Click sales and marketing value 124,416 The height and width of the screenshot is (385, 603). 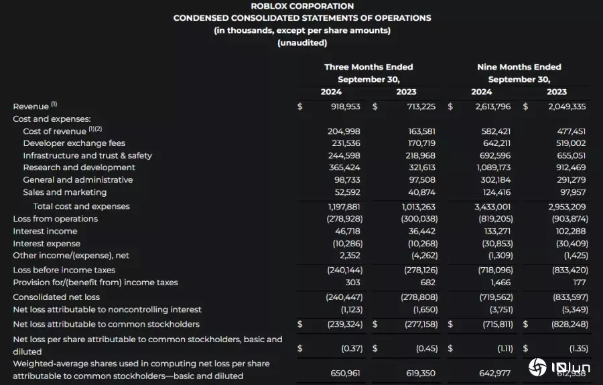(497, 192)
